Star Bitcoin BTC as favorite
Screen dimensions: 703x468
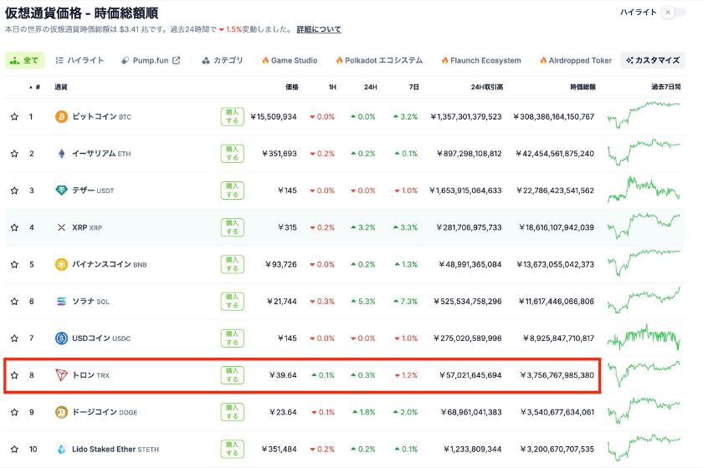point(14,117)
